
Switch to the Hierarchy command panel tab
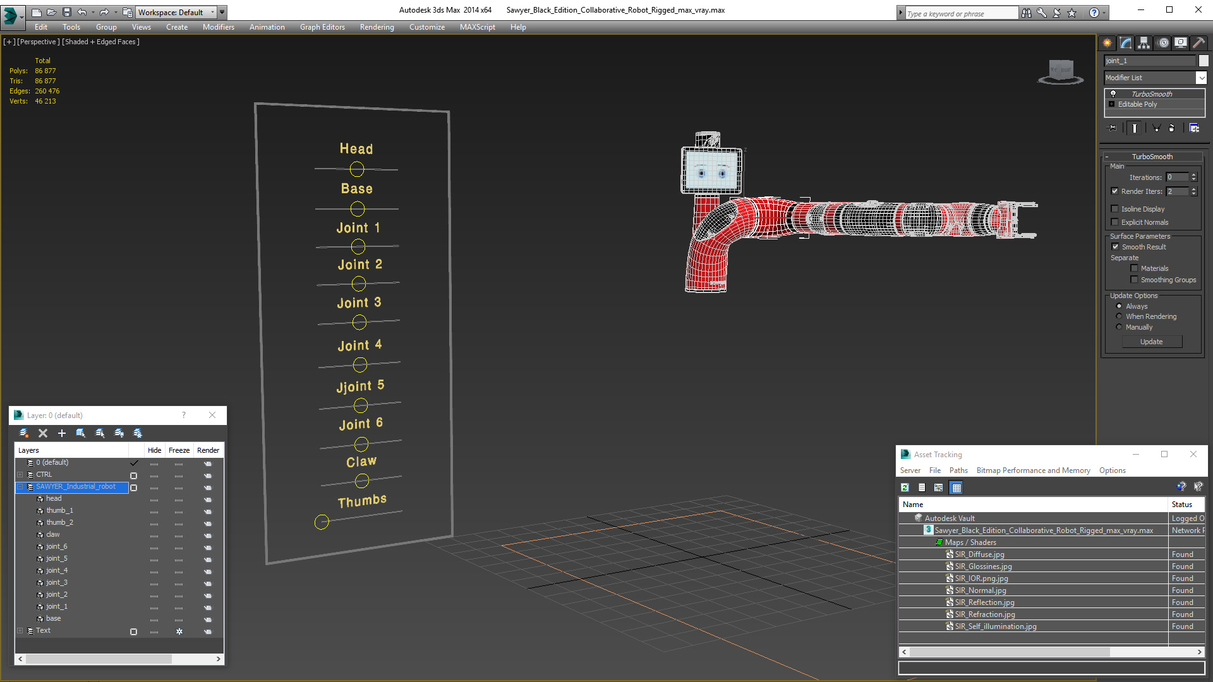click(x=1144, y=43)
